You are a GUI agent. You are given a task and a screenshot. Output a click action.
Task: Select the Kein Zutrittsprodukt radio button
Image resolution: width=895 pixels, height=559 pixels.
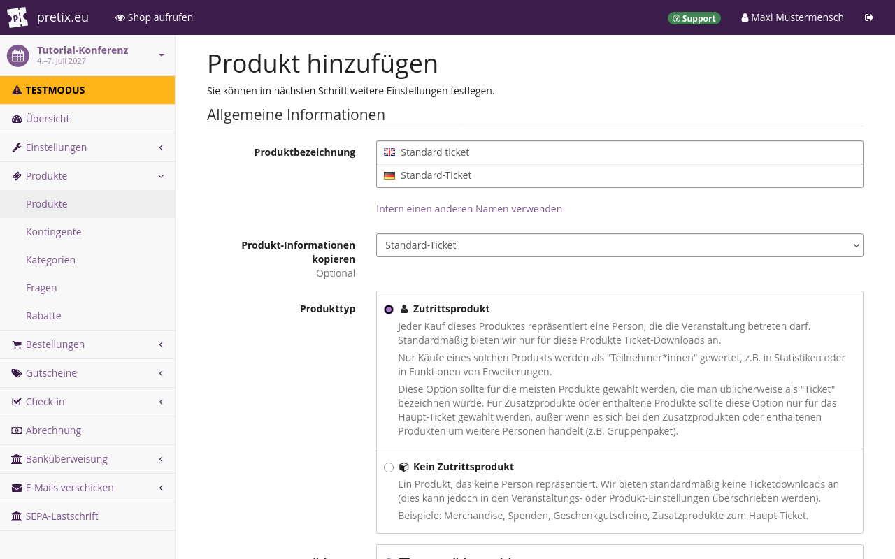coord(389,467)
